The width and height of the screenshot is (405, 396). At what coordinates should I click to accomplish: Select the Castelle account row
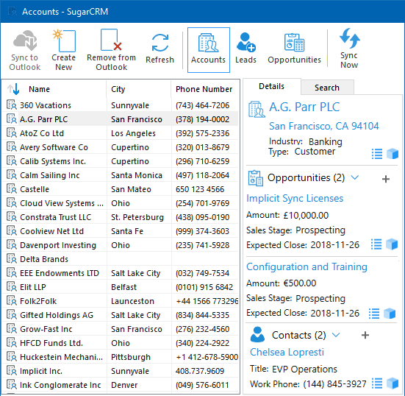point(121,189)
